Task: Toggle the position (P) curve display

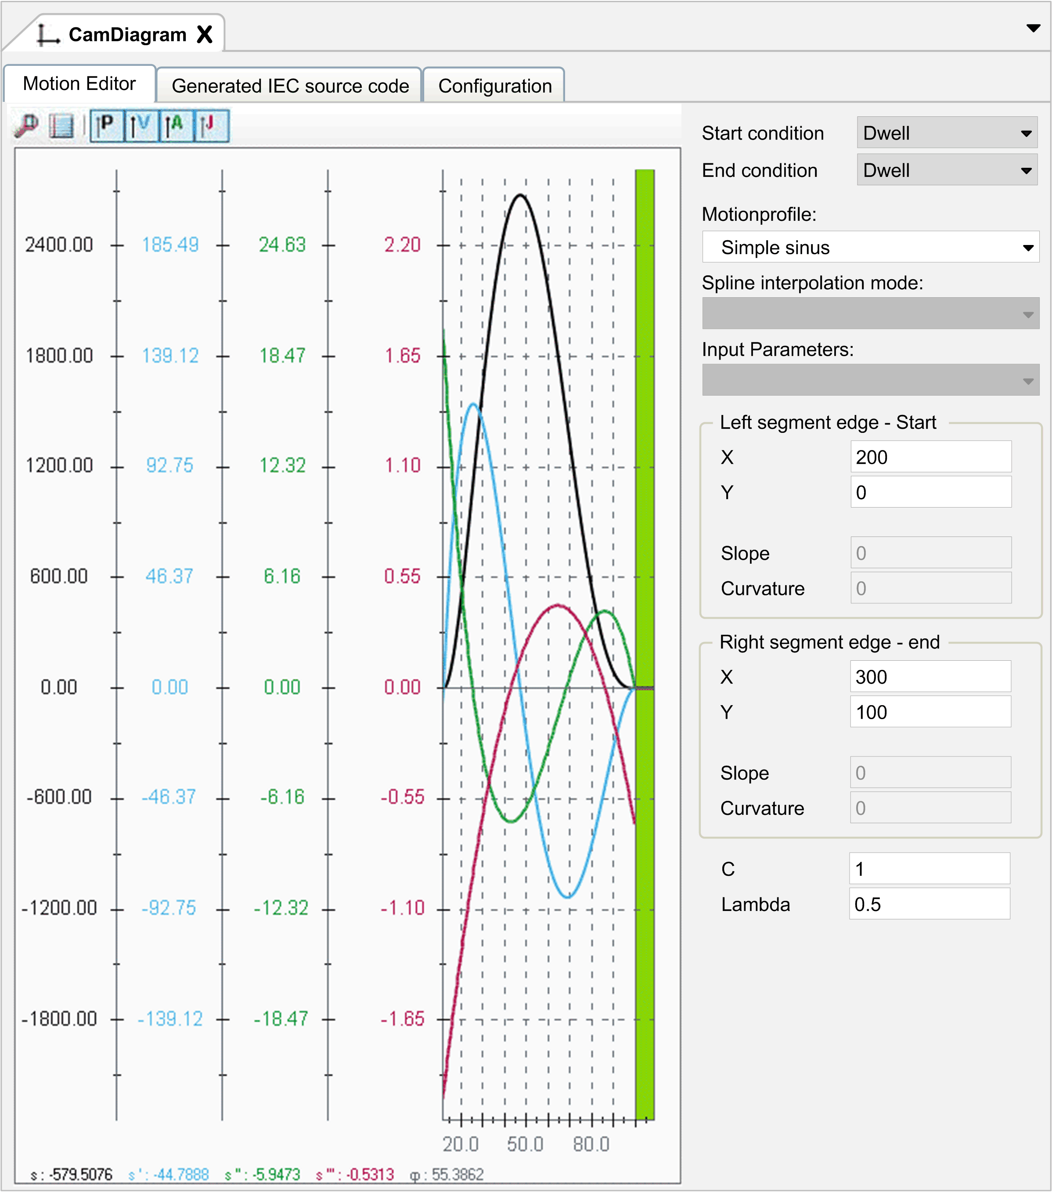Action: click(107, 126)
